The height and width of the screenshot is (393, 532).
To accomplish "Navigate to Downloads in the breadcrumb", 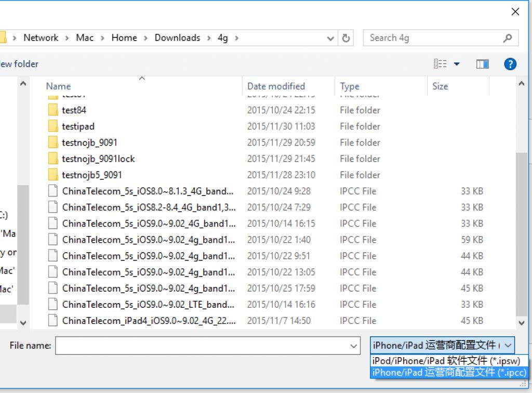I will point(177,38).
